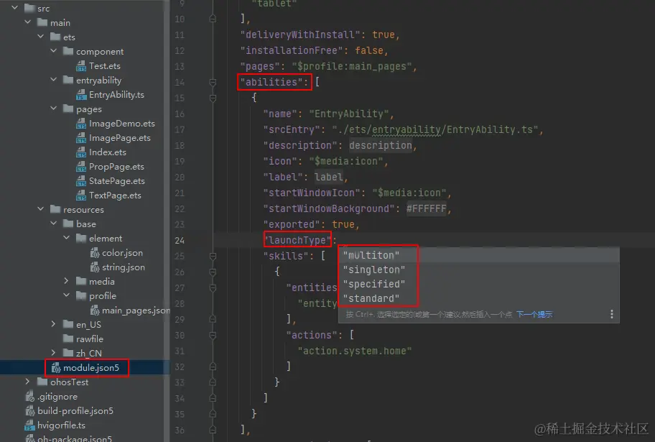Screen dimensions: 655x442
Task: Click the "$media:icon" value on line 19
Action: (x=346, y=161)
